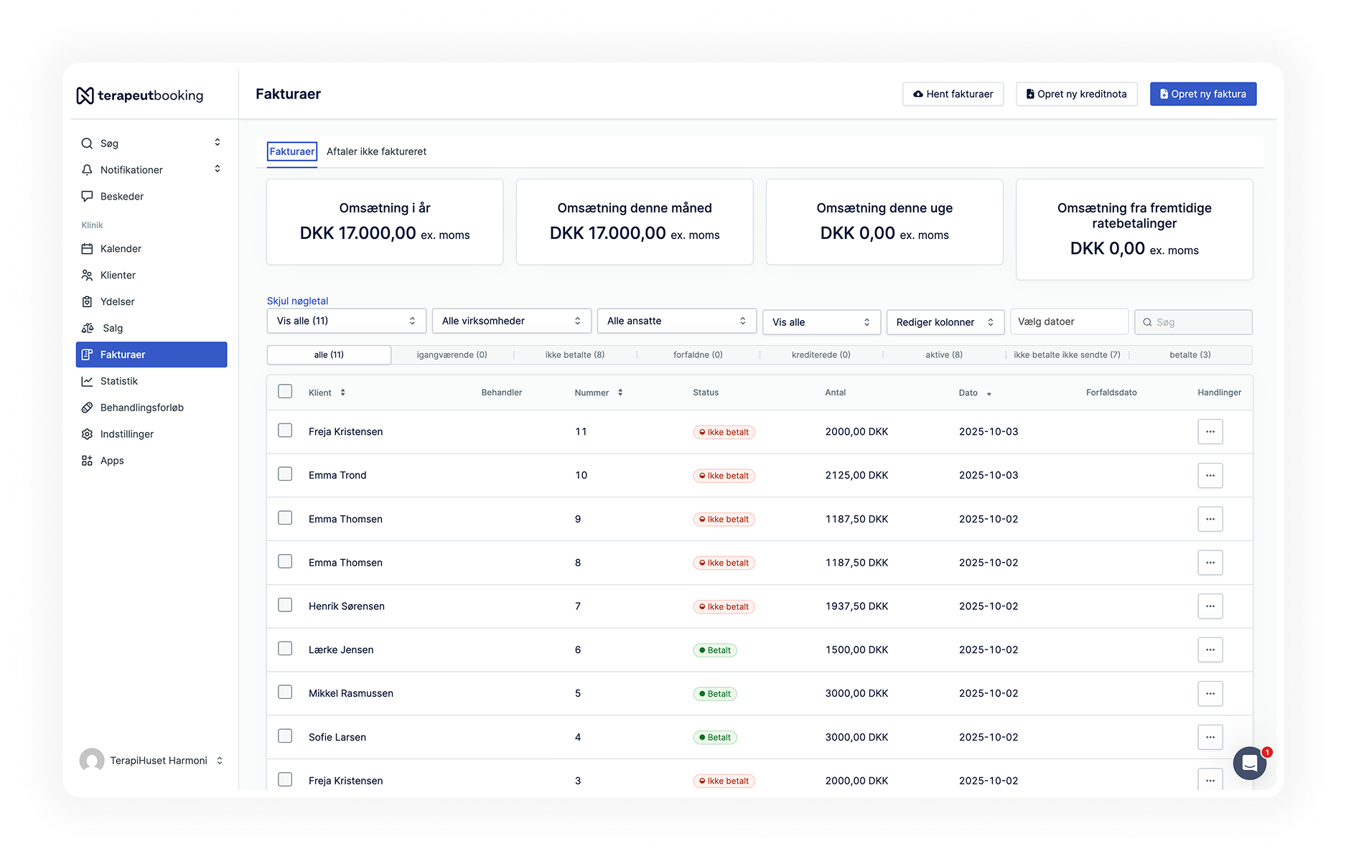Select the Emma Trond invoice checkbox
The height and width of the screenshot is (859, 1346).
click(x=285, y=474)
